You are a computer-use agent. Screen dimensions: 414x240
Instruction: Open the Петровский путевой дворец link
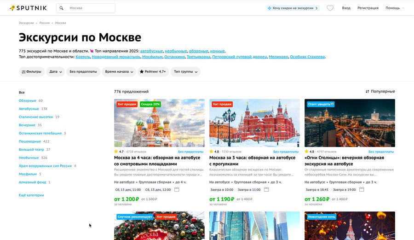(x=240, y=57)
